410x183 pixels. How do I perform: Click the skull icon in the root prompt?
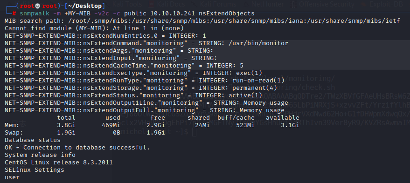[x=37, y=6]
